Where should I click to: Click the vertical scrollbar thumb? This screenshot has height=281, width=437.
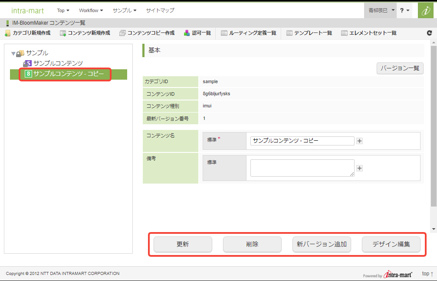pos(434,126)
